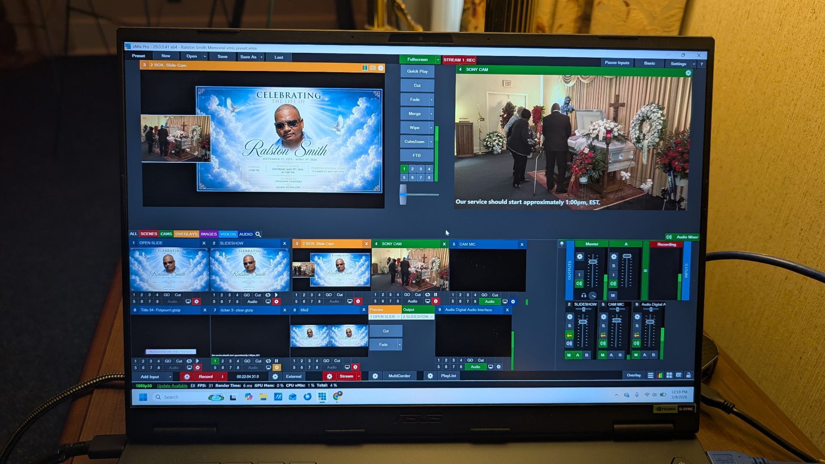Filter inputs by VIDEOS tab
Viewport: 825px width, 464px height.
228,234
